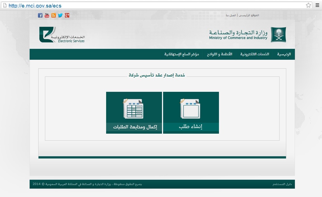Screen dimensions: 322x197
Task: Open the الأنظمة و اللوائح menu
Action: tap(220, 54)
